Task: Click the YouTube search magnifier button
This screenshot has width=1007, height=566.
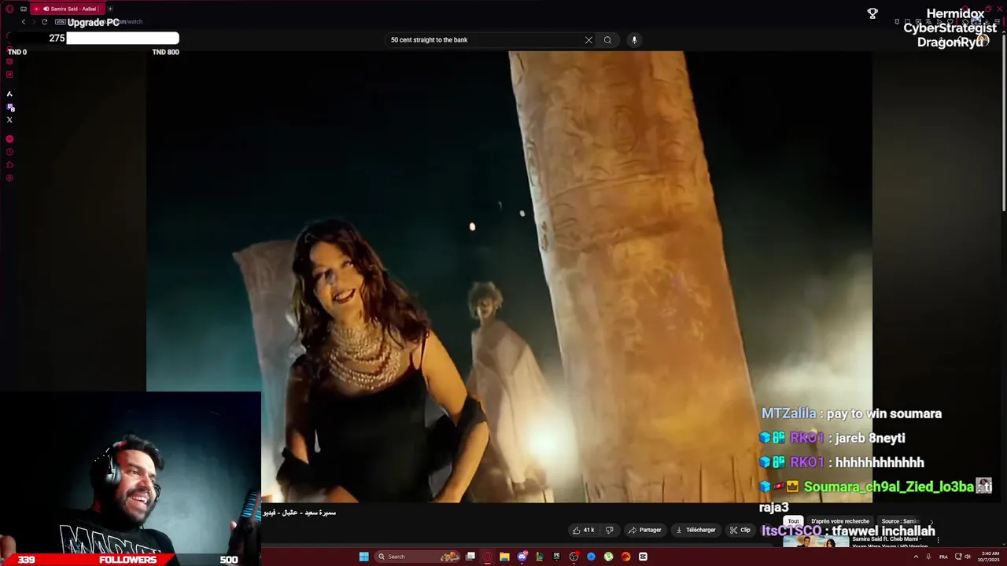Action: (x=607, y=40)
